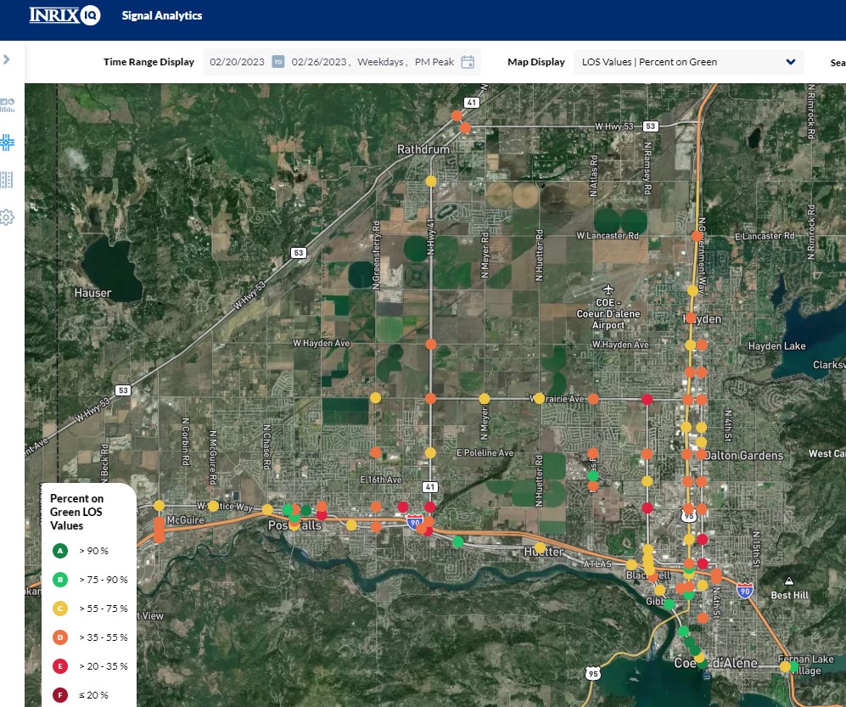Click the Map Display label

point(536,62)
